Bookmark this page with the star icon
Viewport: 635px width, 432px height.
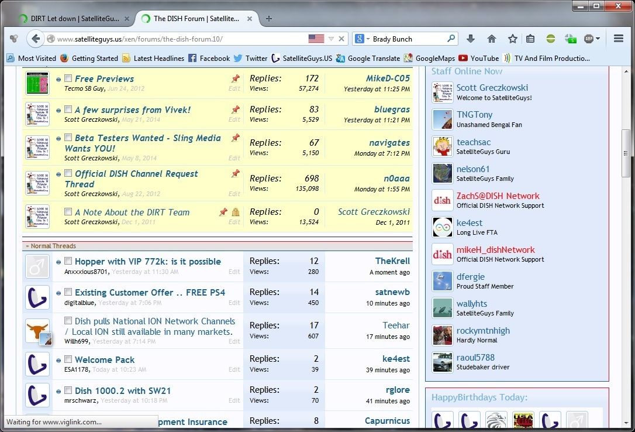[512, 39]
